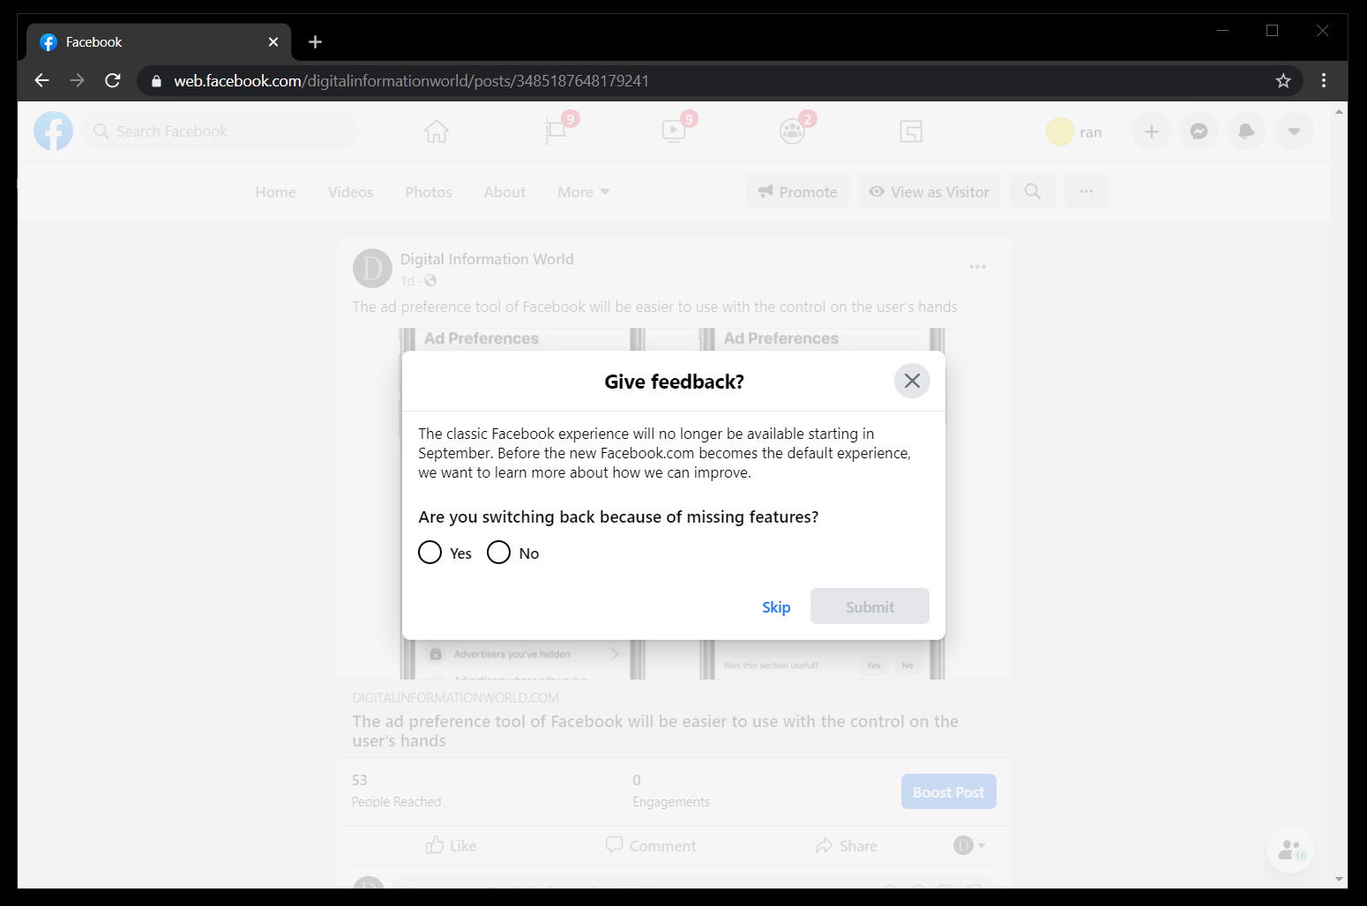This screenshot has height=906, width=1367.
Task: Switch to the Videos tab
Action: (350, 192)
